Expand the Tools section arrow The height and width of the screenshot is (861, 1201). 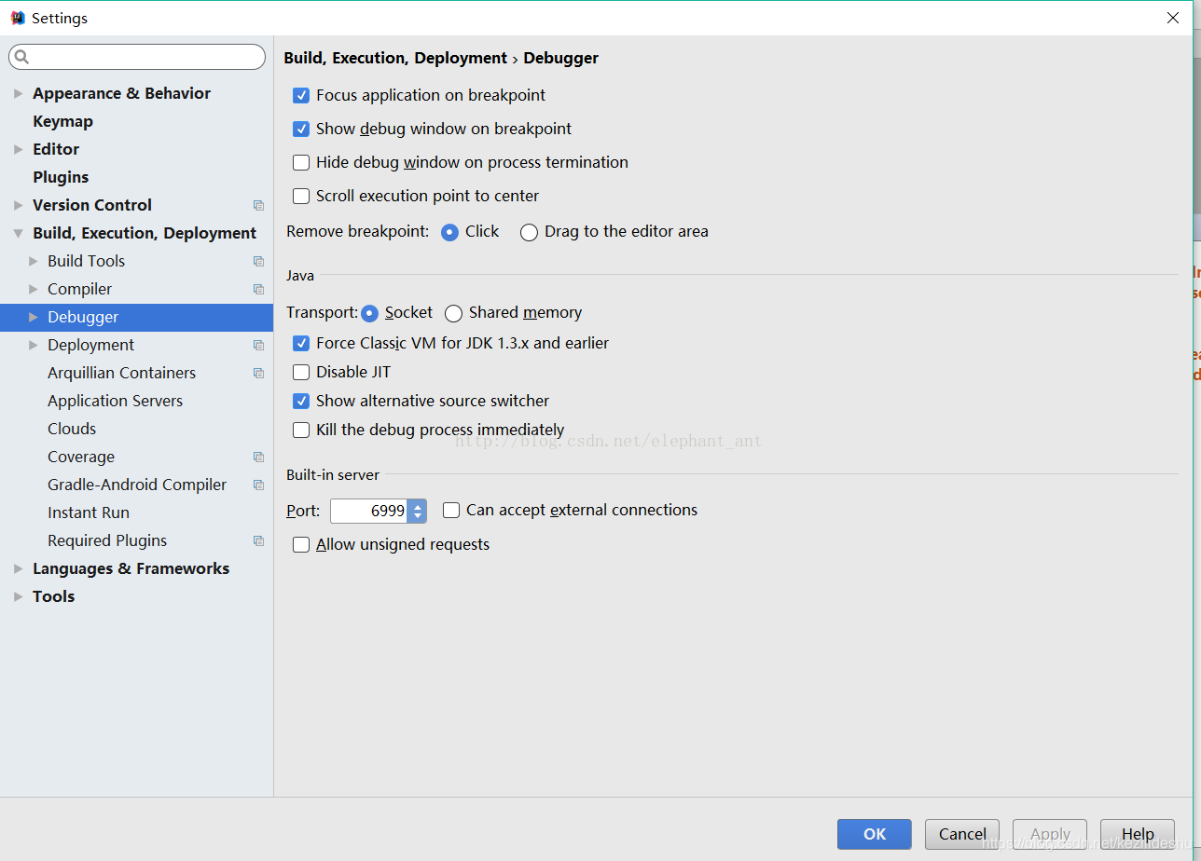18,596
